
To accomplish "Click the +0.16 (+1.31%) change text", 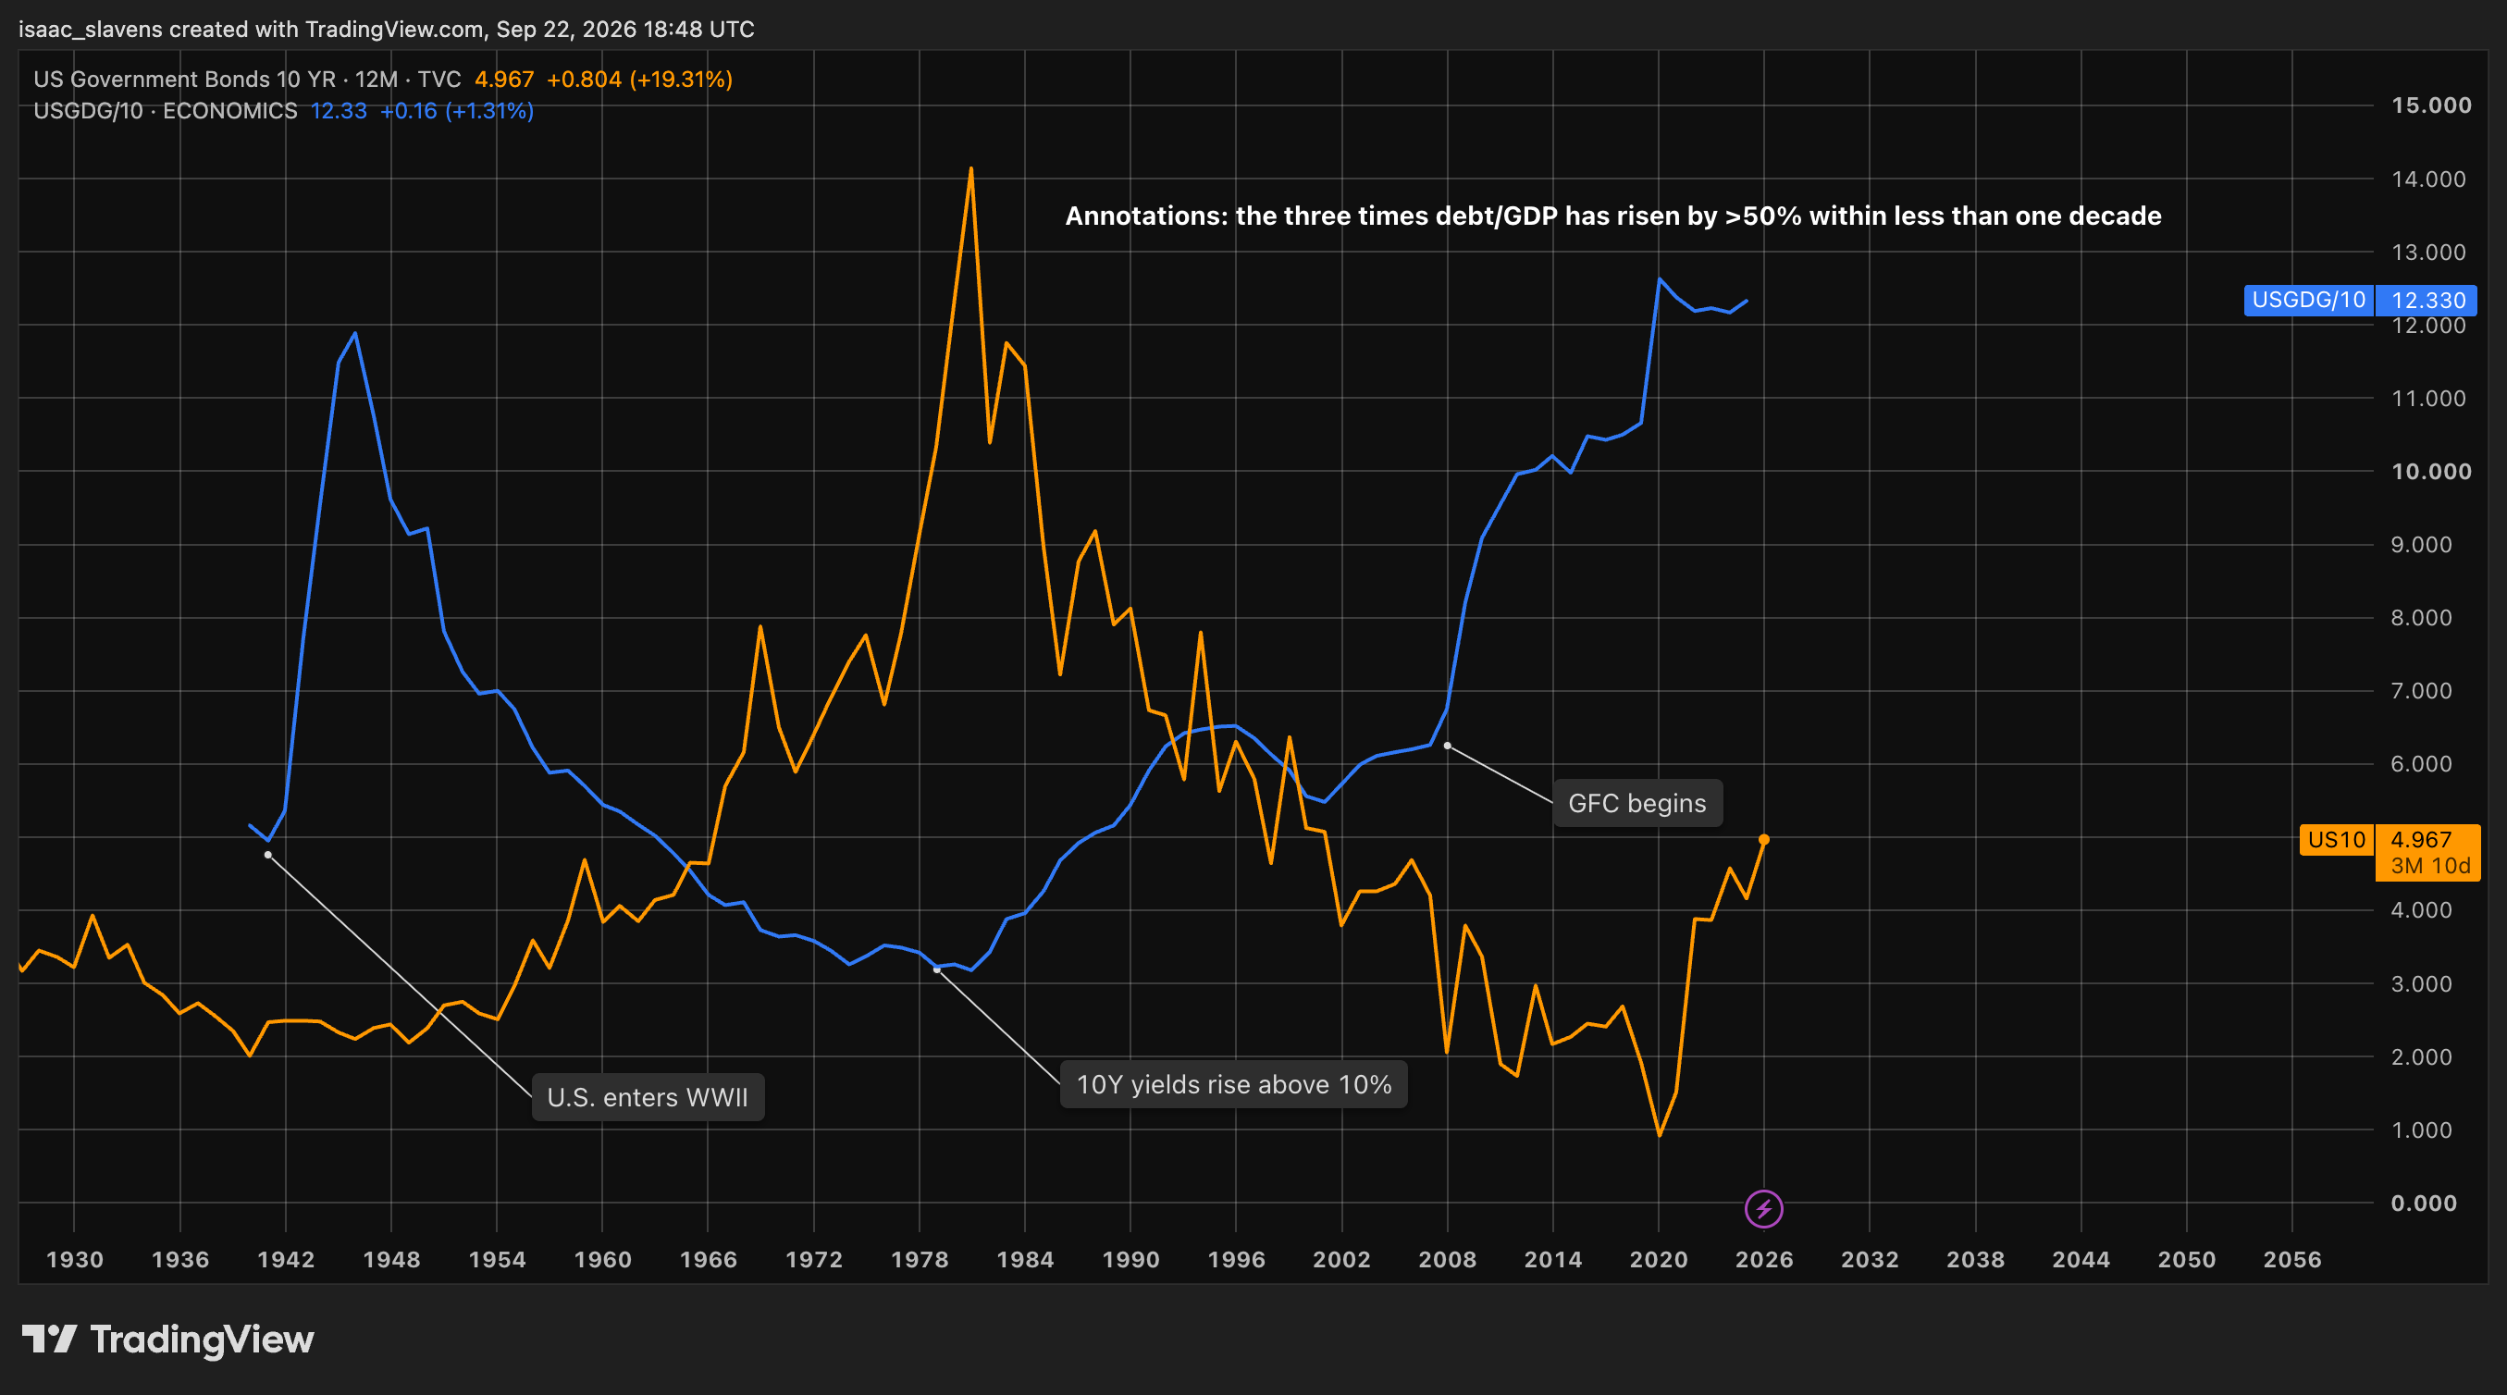I will [x=456, y=111].
